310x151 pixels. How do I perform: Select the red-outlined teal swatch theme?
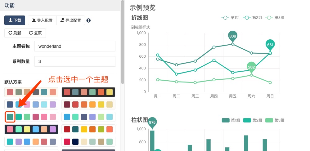click(10, 117)
